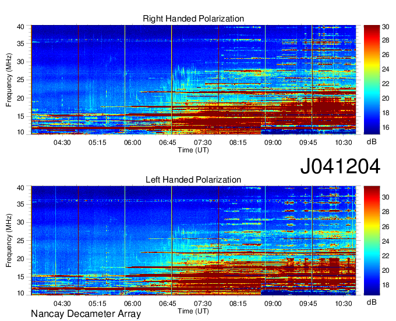Click the 10:30 time tick of Right Handed plot
Screen dimensions: 396x321
344,142
